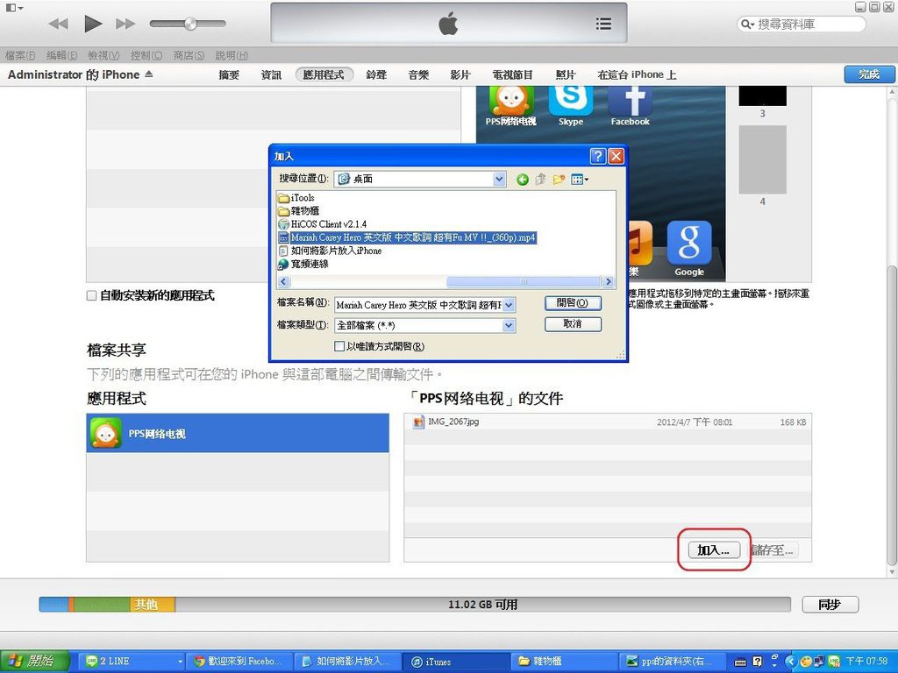Enable 以唯讀方式開啟 checkbox
This screenshot has width=898, height=673.
339,346
